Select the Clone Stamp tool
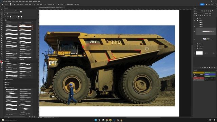The image size is (217, 122). pyautogui.click(x=2, y=29)
